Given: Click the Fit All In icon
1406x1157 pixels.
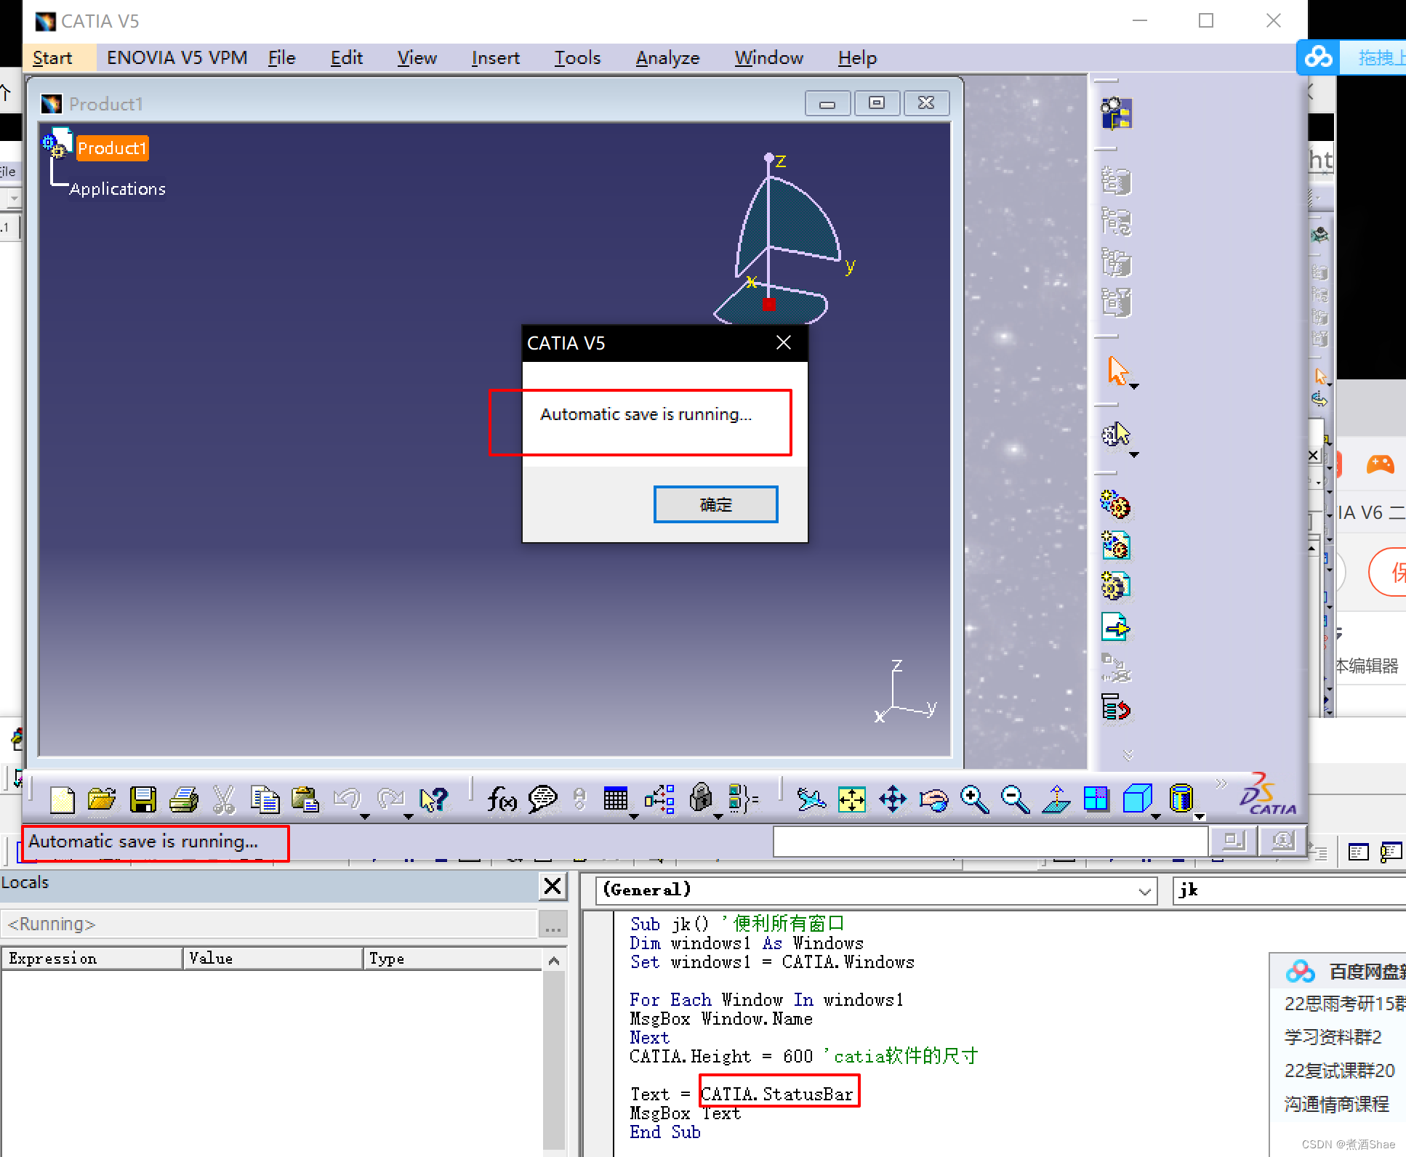Looking at the screenshot, I should click(851, 800).
